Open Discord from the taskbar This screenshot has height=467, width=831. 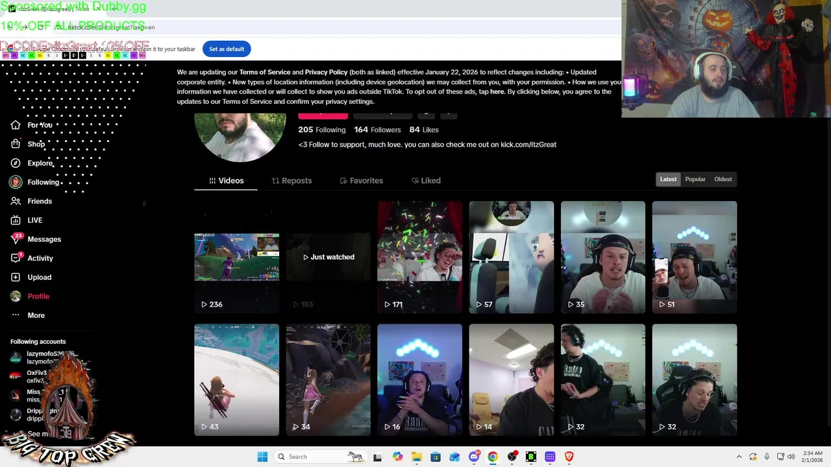point(474,457)
